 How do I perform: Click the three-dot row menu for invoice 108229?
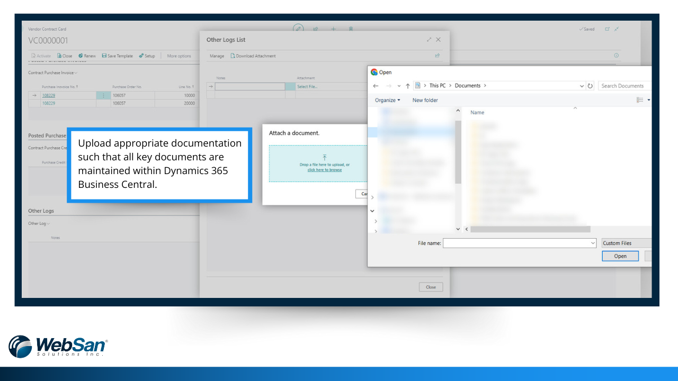click(x=103, y=96)
